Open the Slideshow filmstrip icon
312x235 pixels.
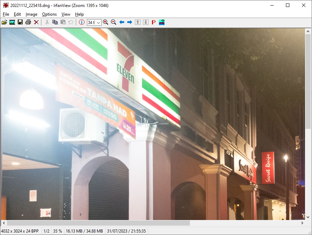tap(12, 22)
